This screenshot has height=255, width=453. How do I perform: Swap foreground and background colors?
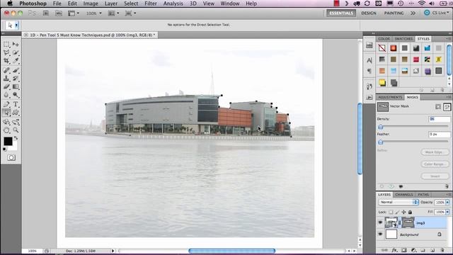[x=16, y=139]
